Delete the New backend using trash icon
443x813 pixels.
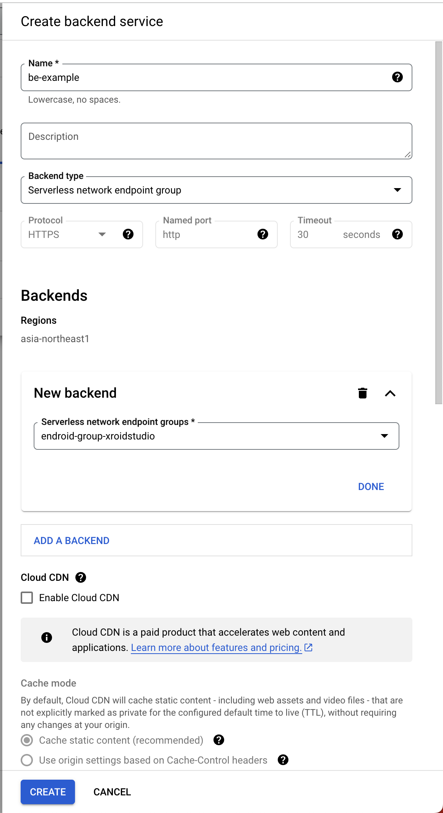click(x=363, y=393)
